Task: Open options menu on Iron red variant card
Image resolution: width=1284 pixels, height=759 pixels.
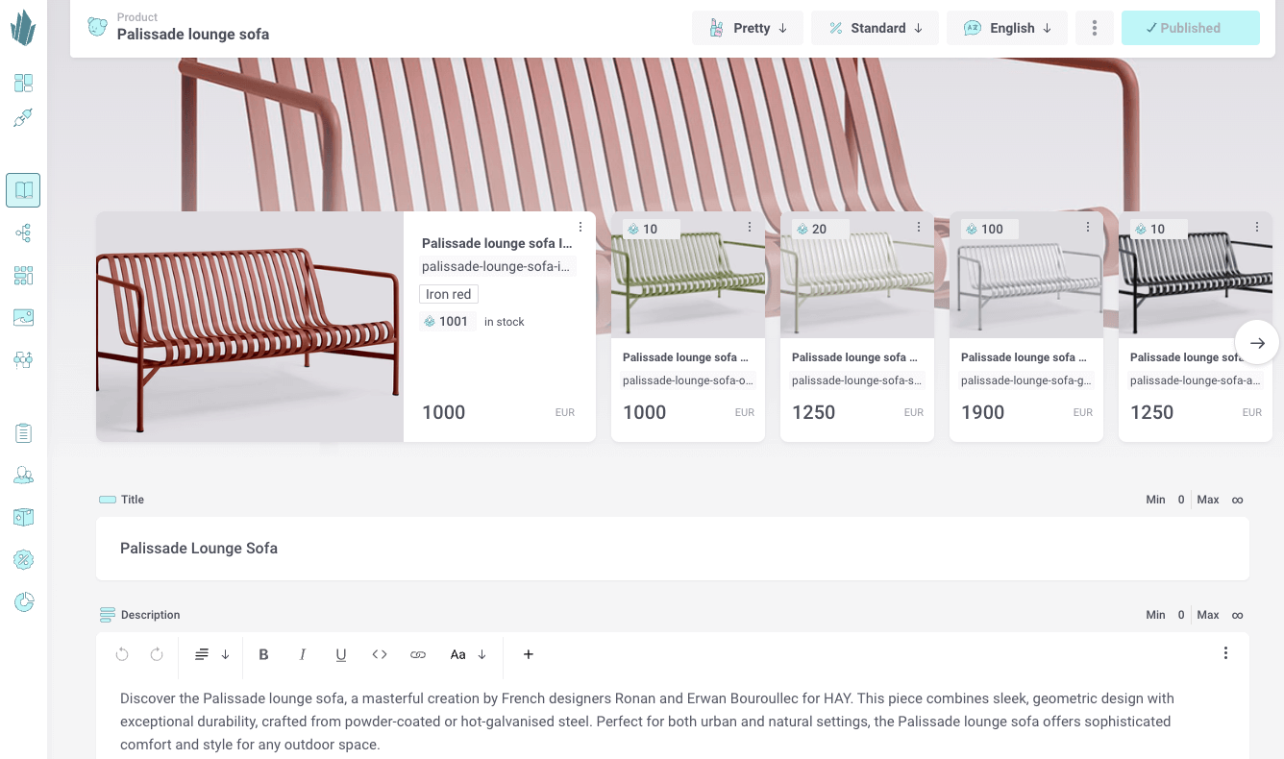Action: click(580, 227)
